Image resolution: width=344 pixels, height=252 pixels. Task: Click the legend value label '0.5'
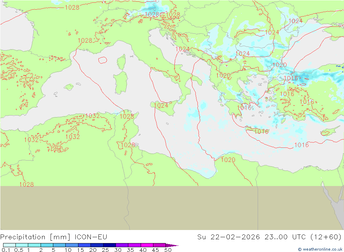19,250
